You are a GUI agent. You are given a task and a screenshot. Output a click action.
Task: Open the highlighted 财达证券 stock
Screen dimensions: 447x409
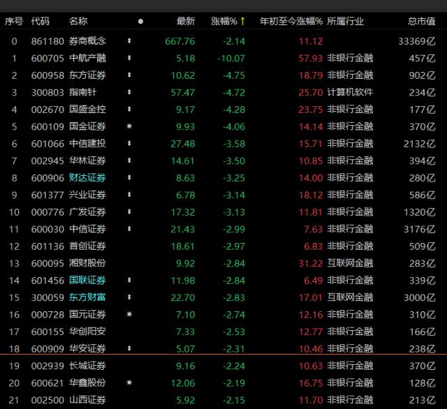coord(87,178)
